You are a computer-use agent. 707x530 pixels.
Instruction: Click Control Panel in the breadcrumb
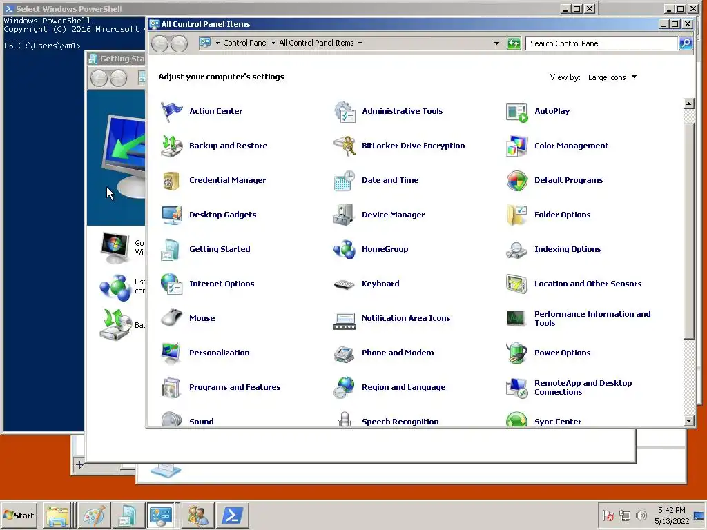[245, 43]
